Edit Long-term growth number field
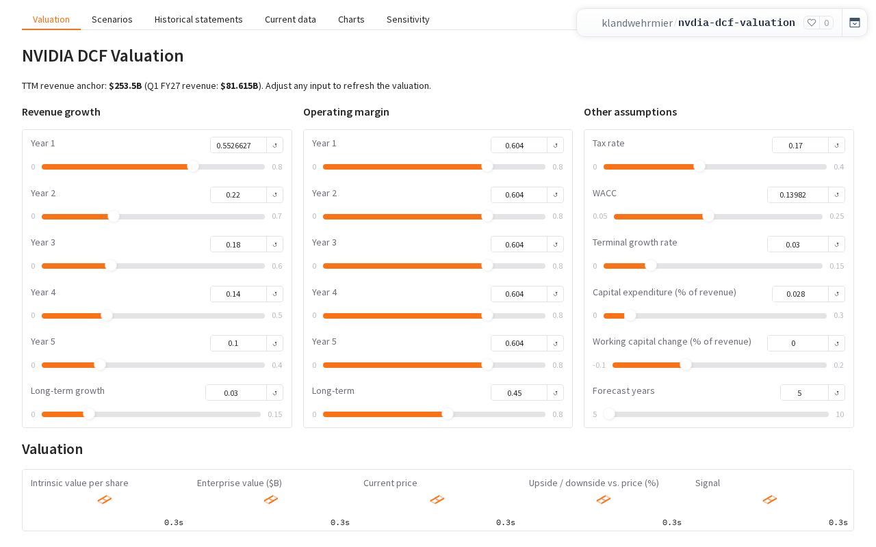876x547 pixels. click(236, 392)
